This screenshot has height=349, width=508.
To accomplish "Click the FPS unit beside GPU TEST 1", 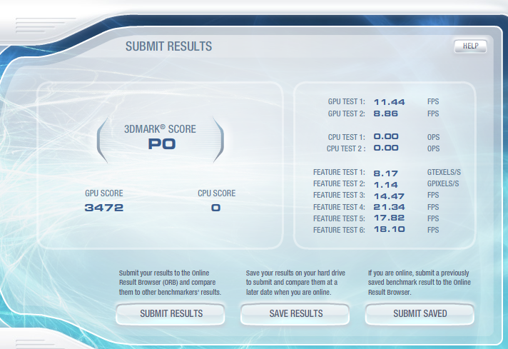I will (x=433, y=102).
